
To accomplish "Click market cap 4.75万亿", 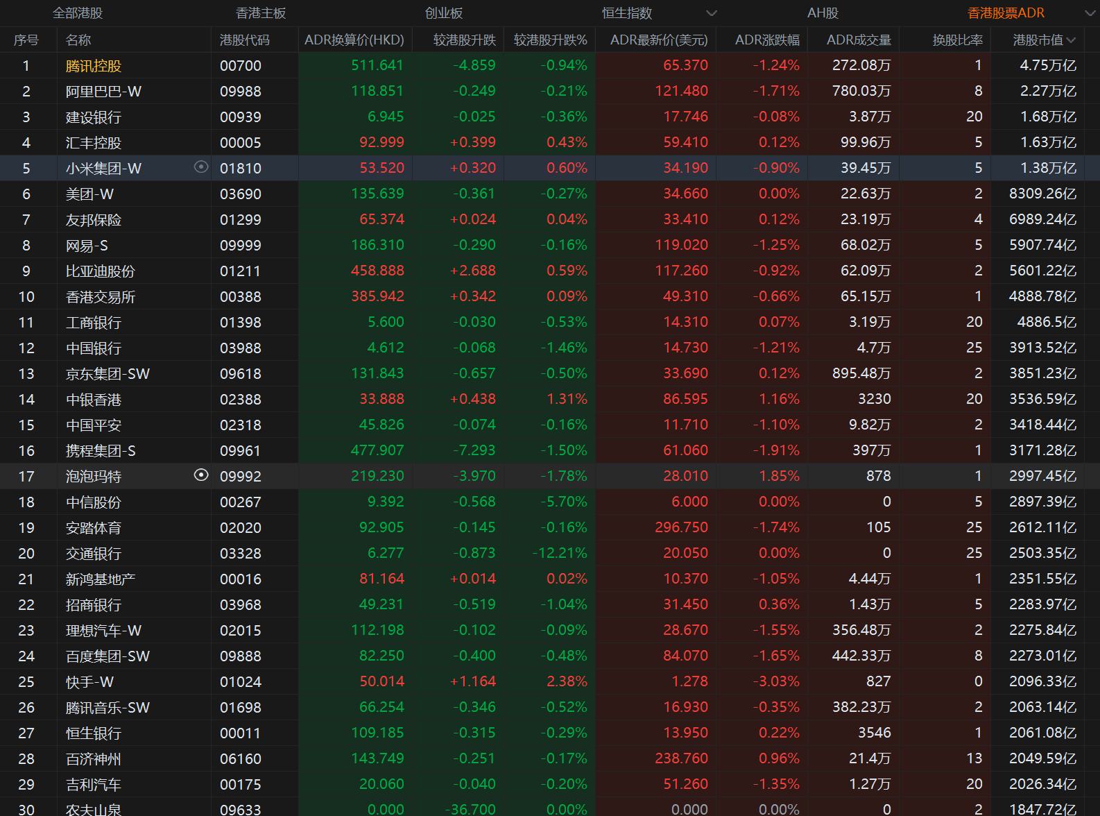I will [x=1048, y=65].
